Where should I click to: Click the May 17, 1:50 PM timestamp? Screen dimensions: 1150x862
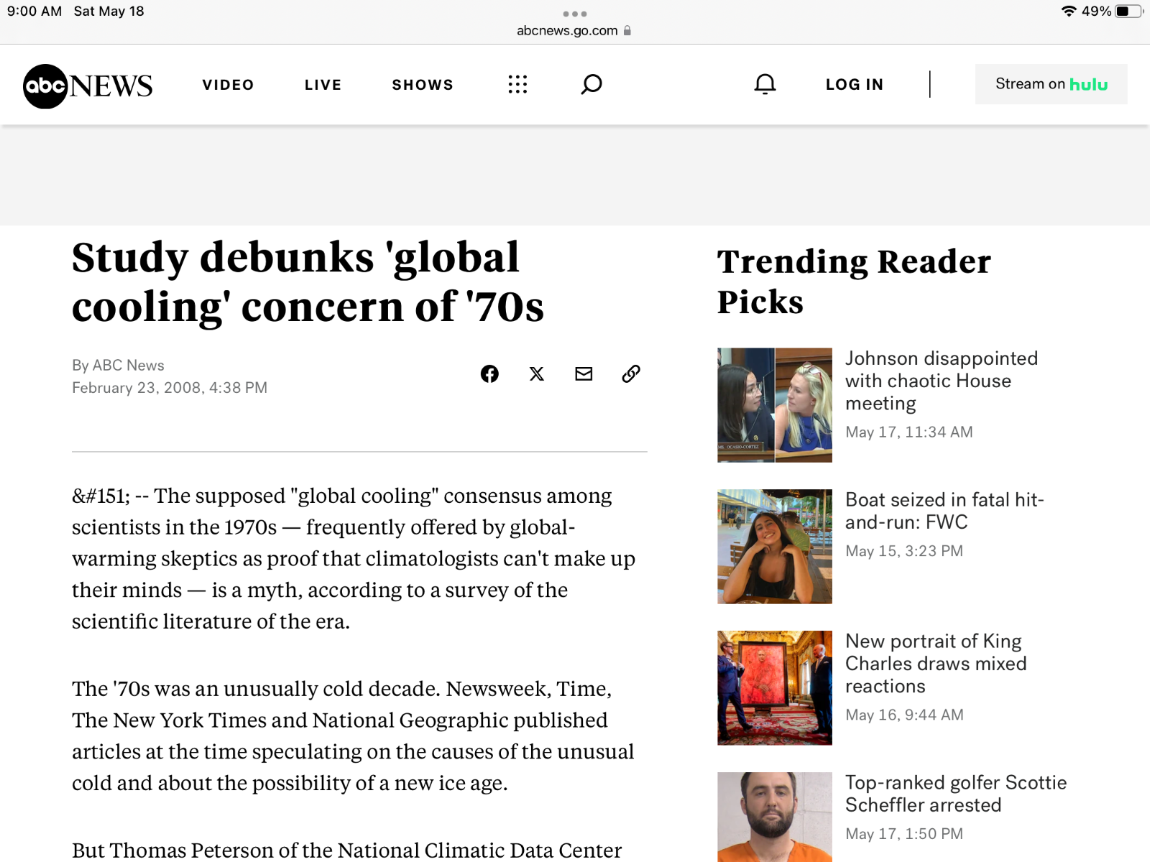point(904,834)
